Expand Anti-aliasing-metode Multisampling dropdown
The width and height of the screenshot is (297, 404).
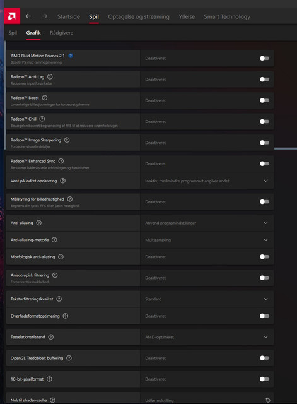click(x=207, y=240)
